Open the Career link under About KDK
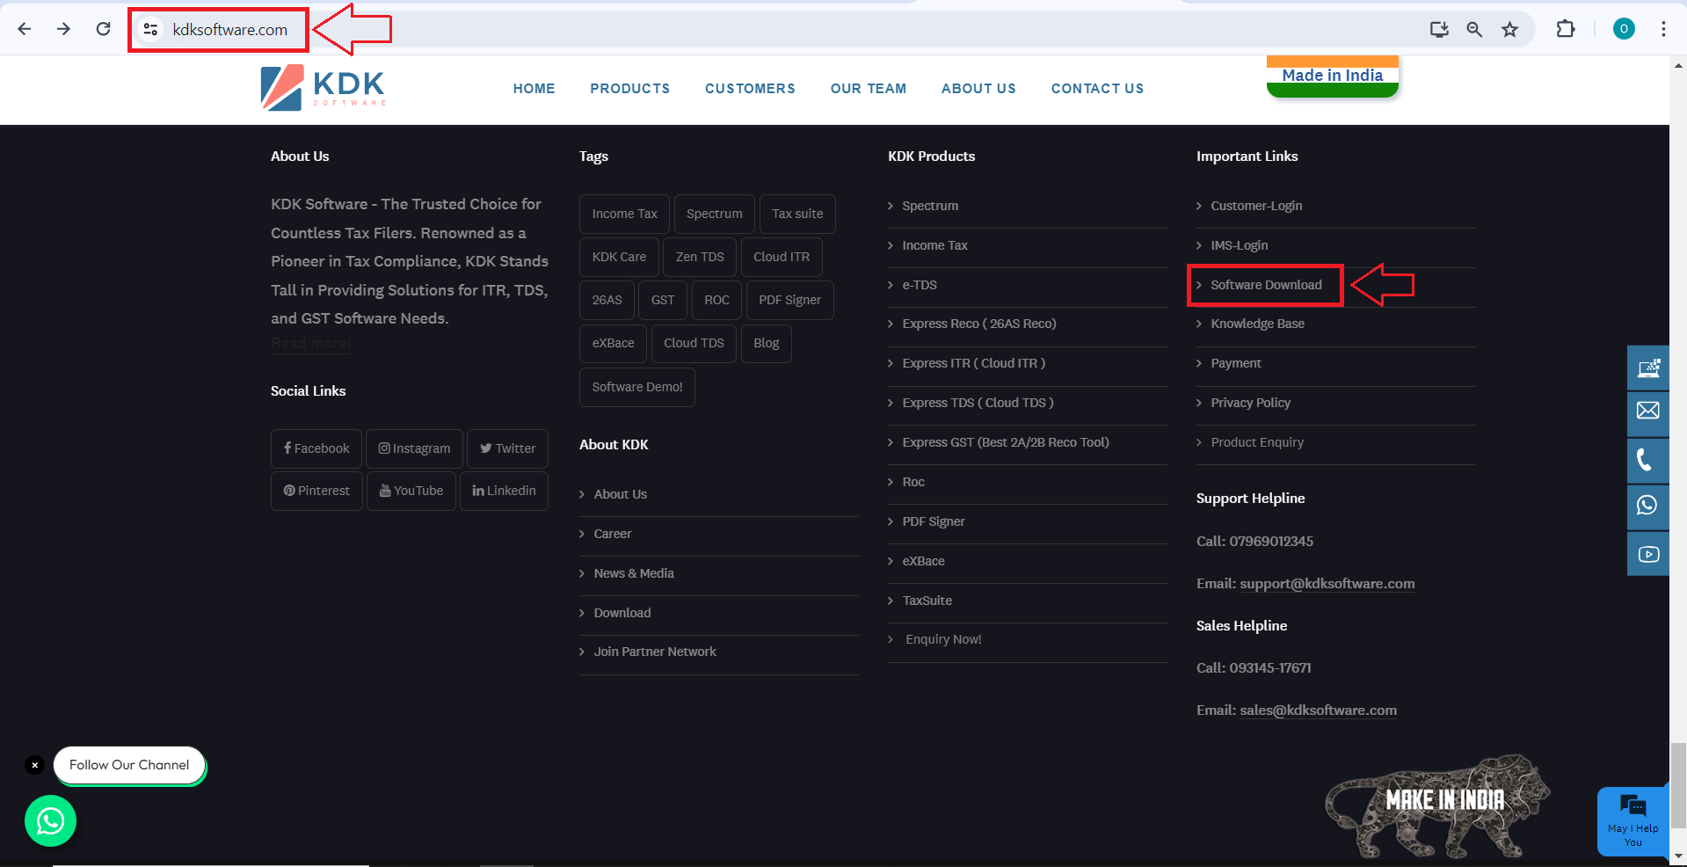The width and height of the screenshot is (1687, 867). [x=612, y=534]
